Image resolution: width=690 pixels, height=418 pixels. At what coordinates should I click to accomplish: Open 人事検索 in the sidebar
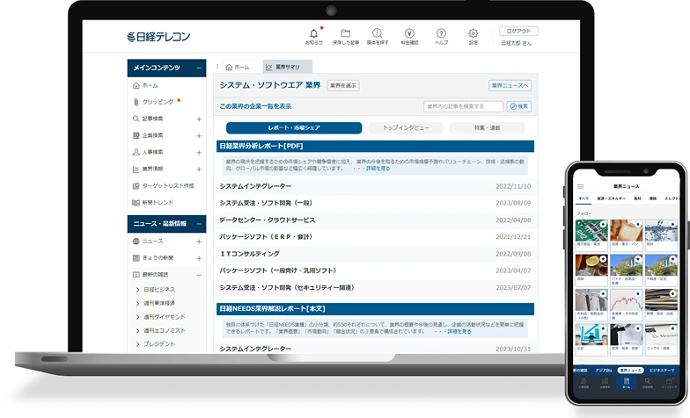click(x=148, y=152)
